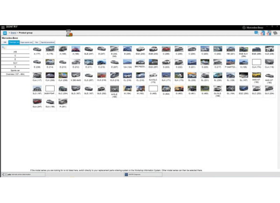Screen dimensions: 280x203
Task: Switch to the Van tab
Action: tap(36, 42)
